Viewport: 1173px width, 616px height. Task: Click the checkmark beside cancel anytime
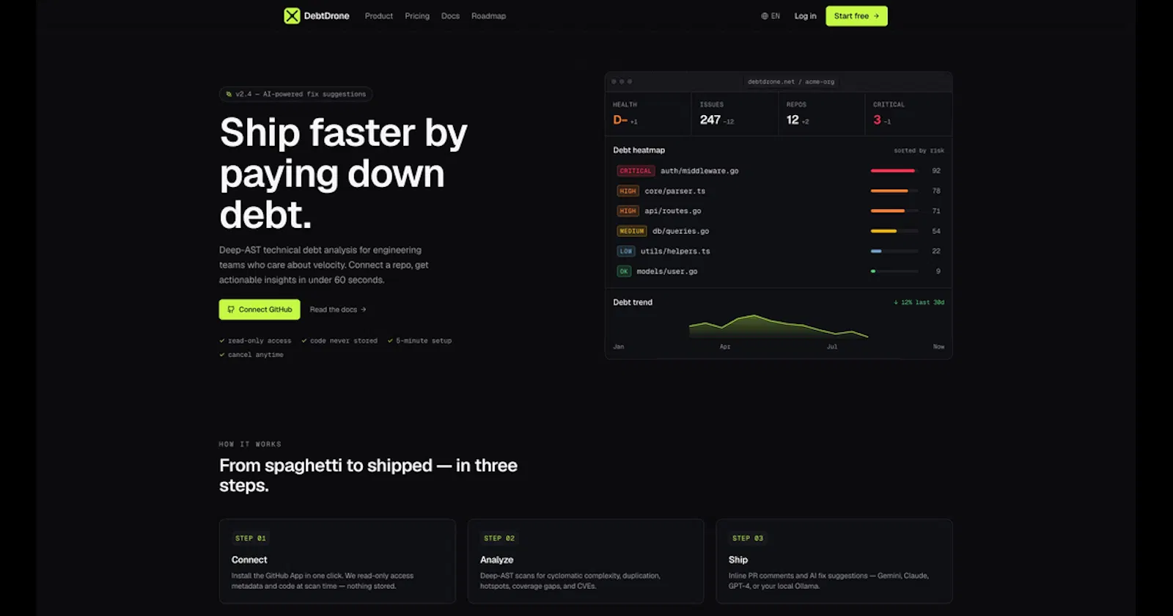coord(222,354)
